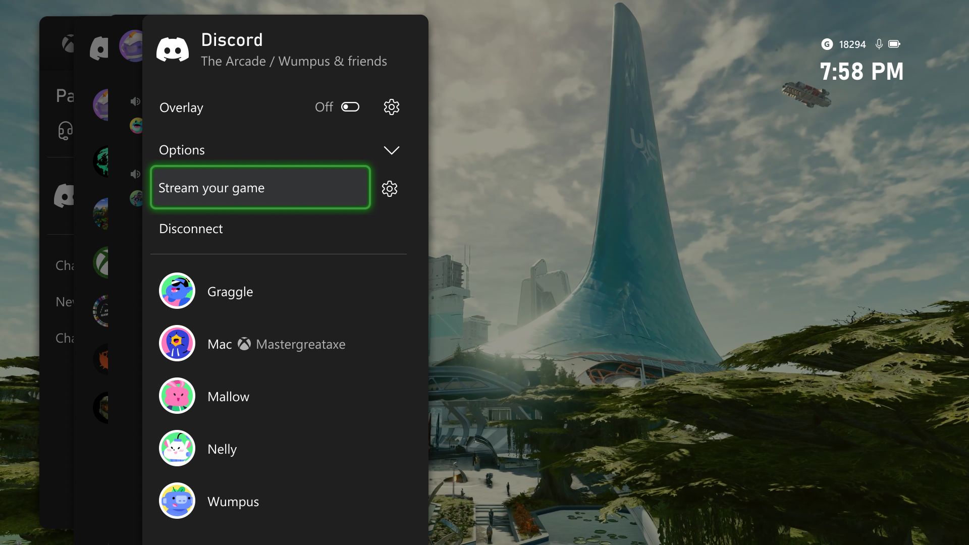This screenshot has height=545, width=969.
Task: Select The Arcade channel menu item
Action: click(294, 61)
